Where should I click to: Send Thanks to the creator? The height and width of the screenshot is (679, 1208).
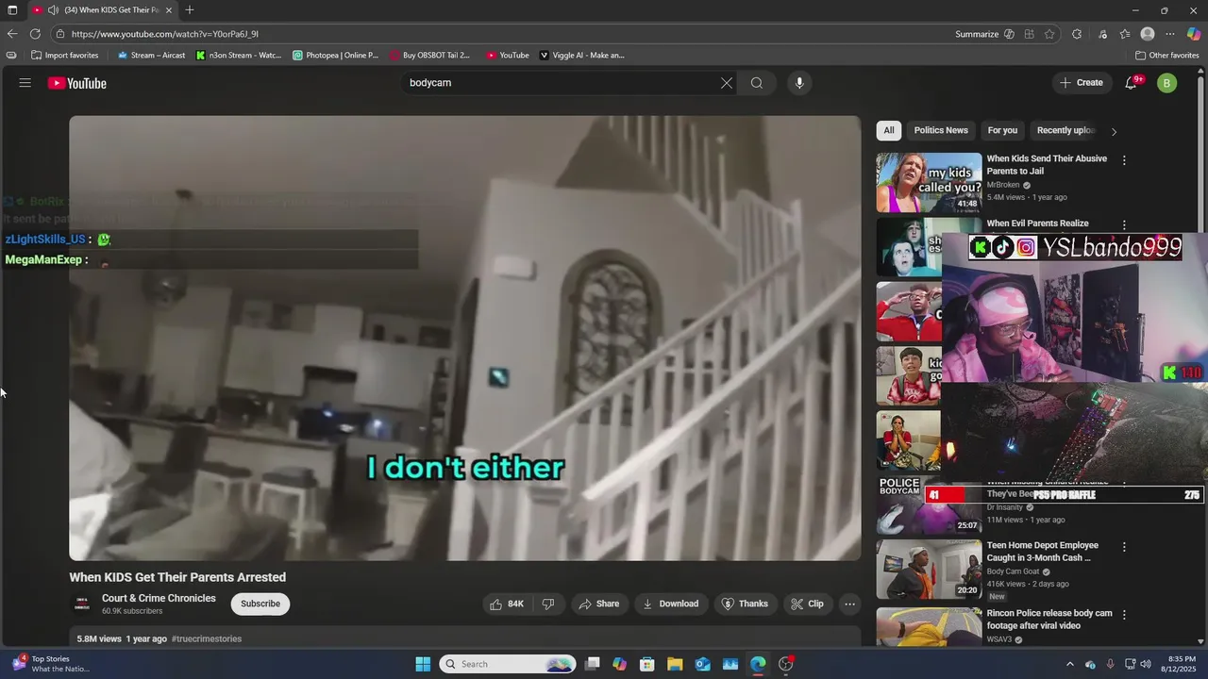pos(745,604)
